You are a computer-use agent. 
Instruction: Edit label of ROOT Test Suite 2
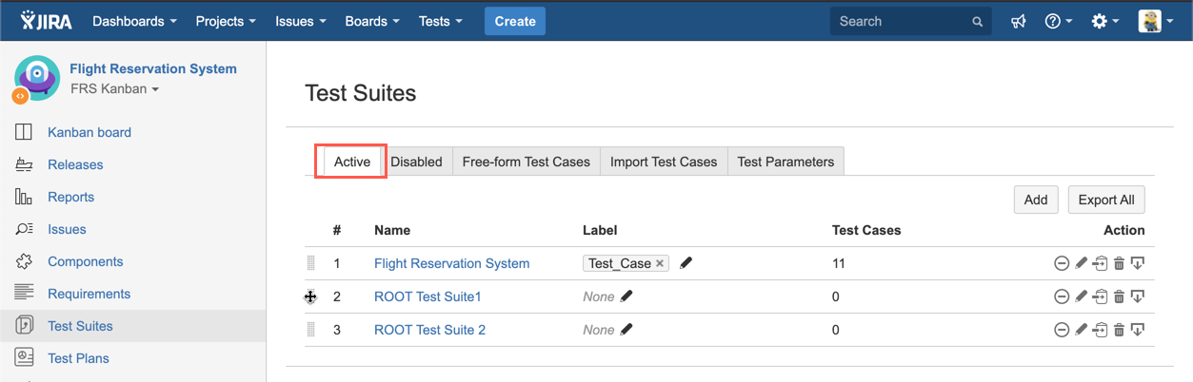626,330
